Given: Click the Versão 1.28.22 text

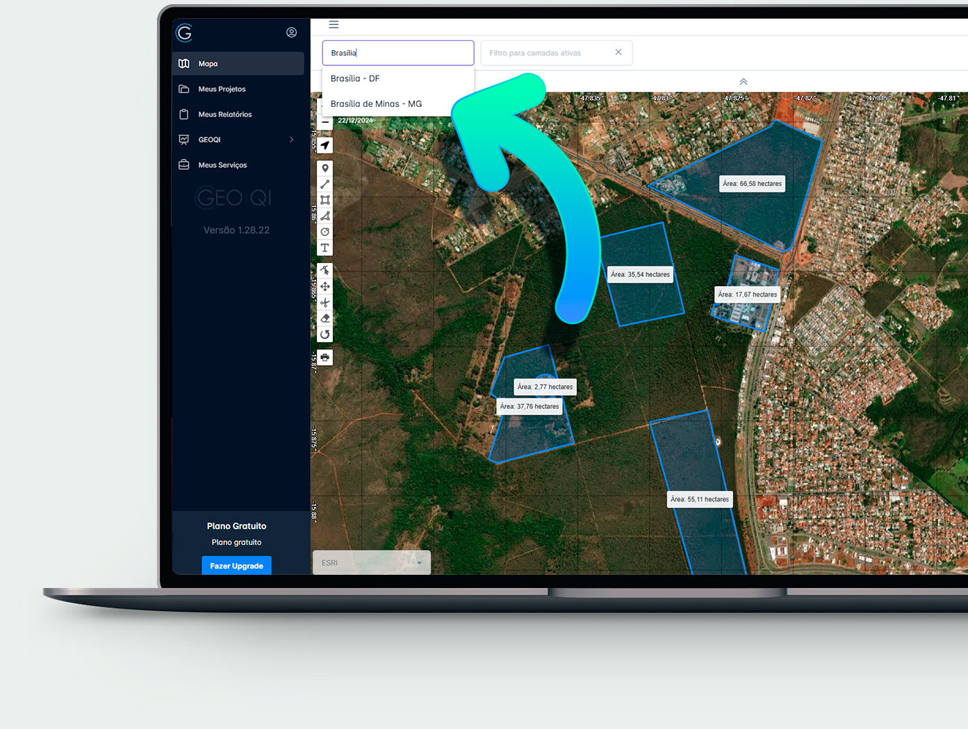Looking at the screenshot, I should (236, 230).
